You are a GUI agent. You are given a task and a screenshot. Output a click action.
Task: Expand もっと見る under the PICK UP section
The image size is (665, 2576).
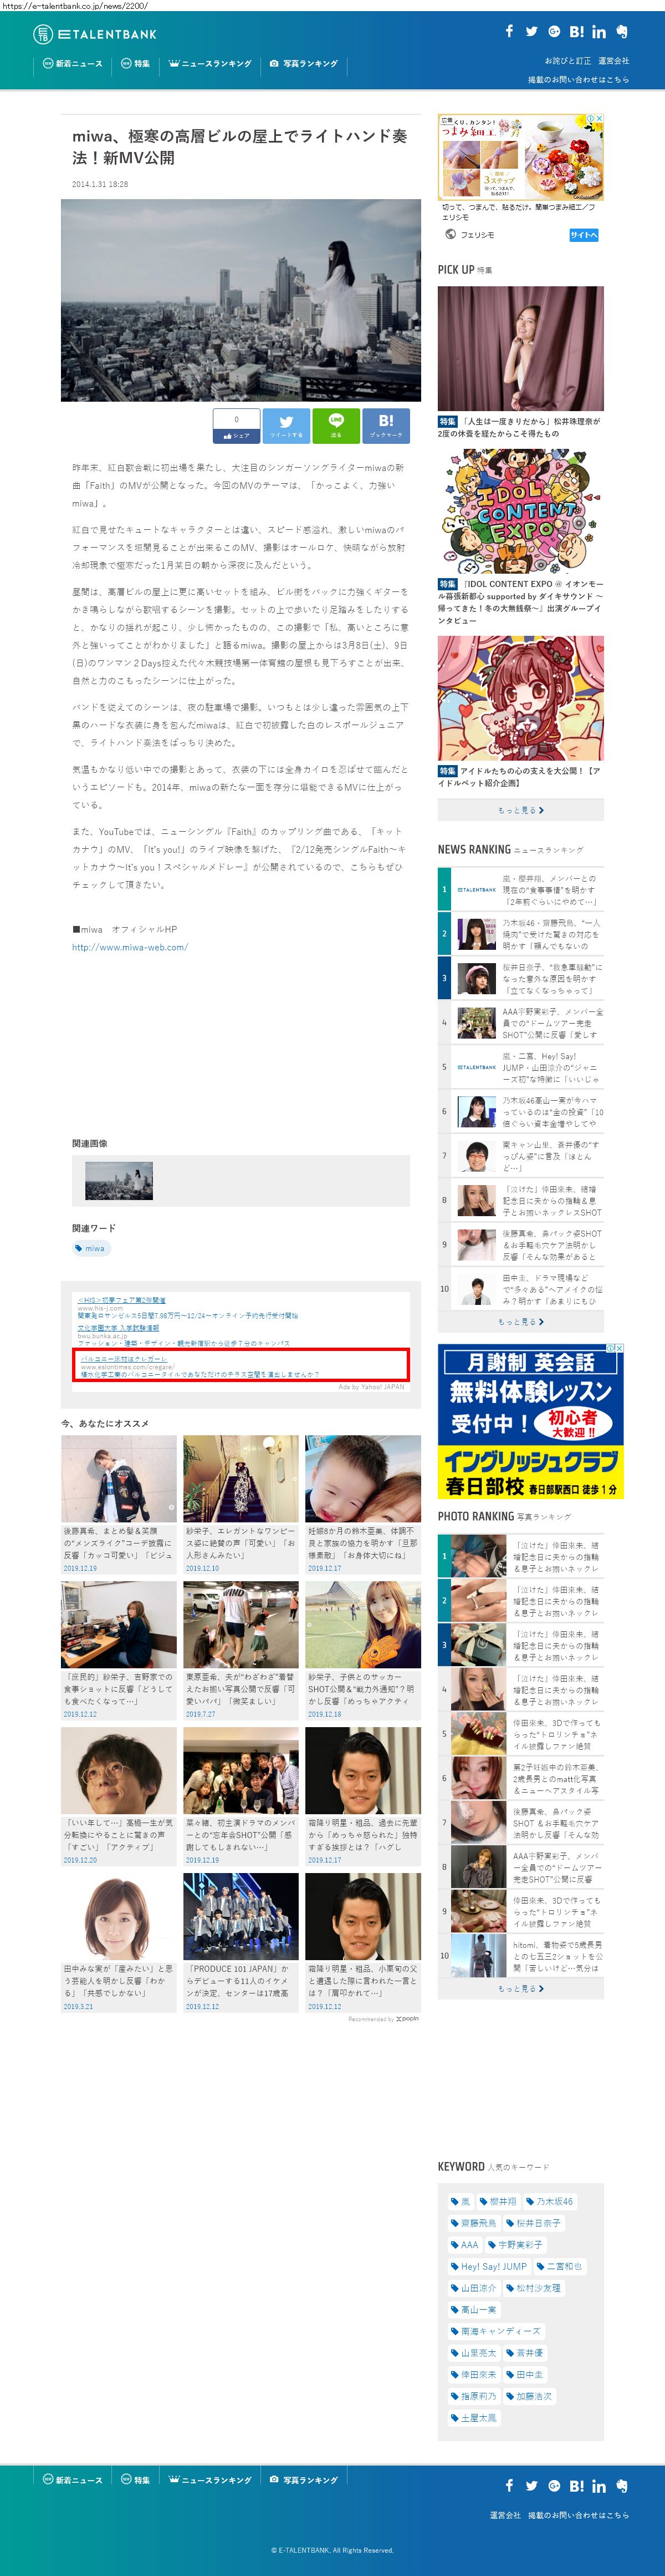[x=520, y=810]
